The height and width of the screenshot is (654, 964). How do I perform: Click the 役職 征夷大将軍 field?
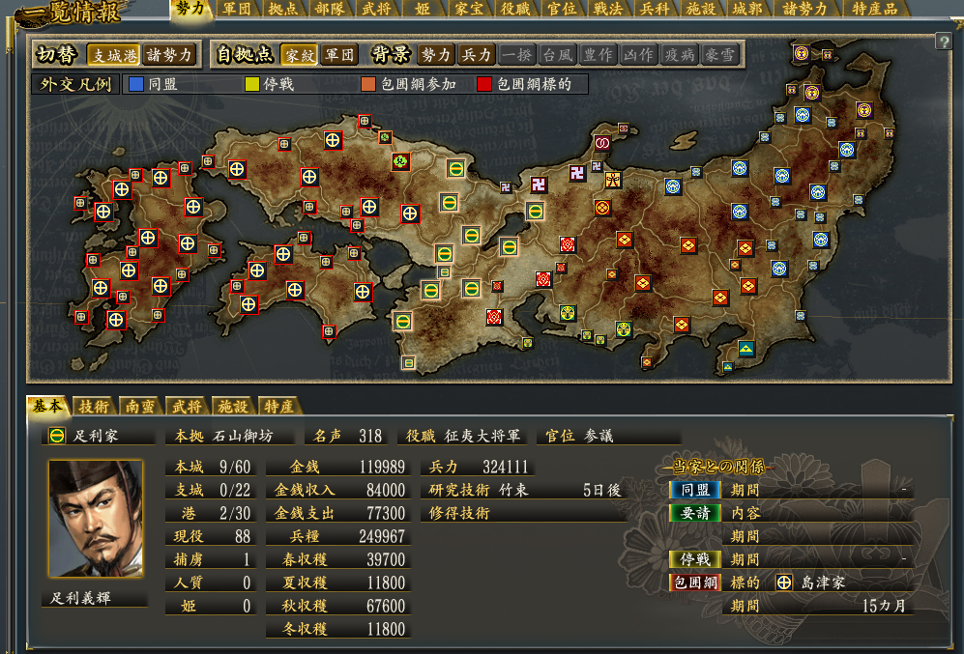[x=463, y=436]
